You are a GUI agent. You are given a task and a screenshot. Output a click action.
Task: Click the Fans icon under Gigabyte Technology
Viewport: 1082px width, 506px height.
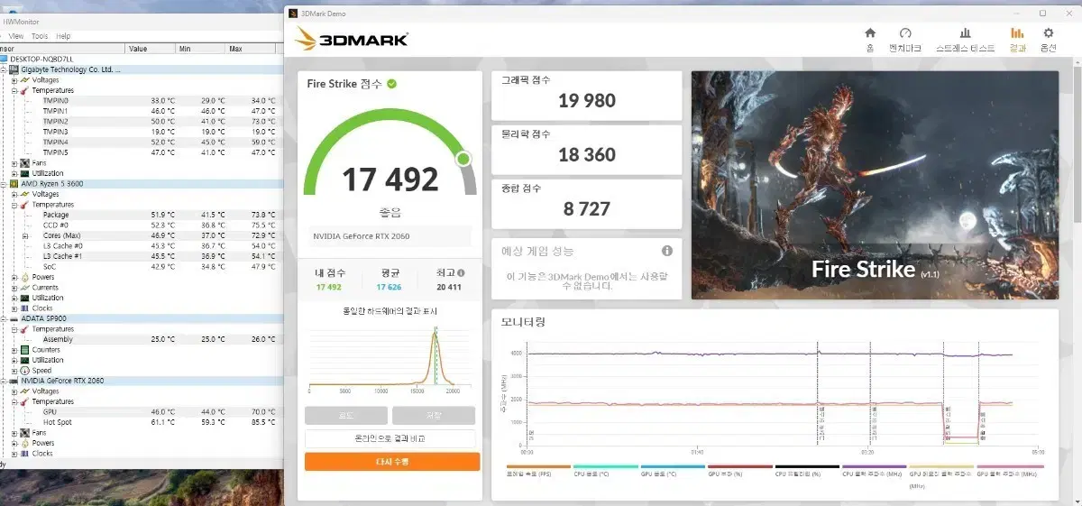click(24, 163)
